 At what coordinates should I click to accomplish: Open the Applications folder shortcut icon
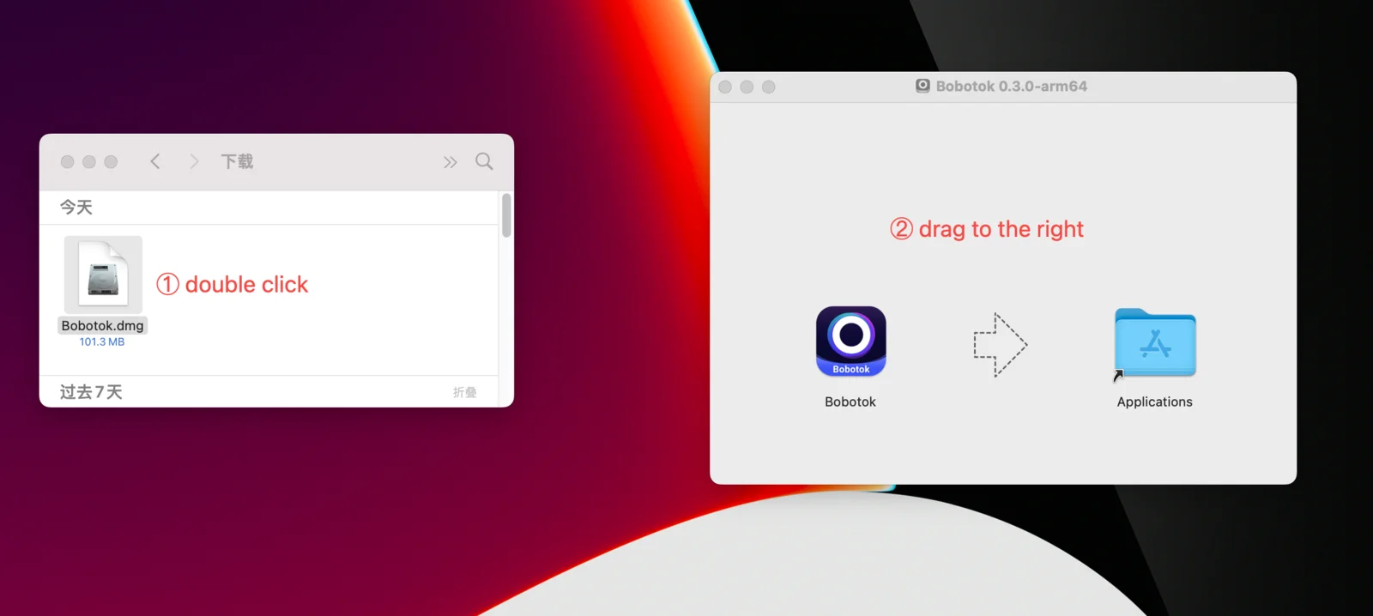pos(1155,343)
